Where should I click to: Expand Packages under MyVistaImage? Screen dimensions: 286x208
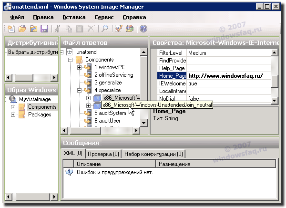click(13, 114)
